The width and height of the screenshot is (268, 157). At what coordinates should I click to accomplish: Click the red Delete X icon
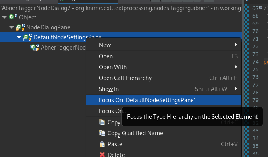click(102, 155)
